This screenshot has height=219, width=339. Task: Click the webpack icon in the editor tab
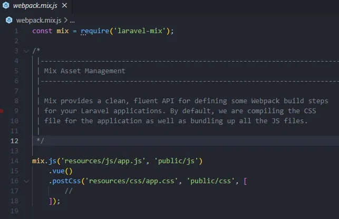(x=6, y=5)
